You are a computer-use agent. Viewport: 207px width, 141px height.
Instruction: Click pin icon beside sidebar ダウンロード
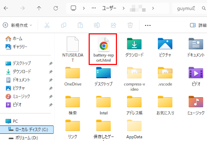tap(51, 72)
